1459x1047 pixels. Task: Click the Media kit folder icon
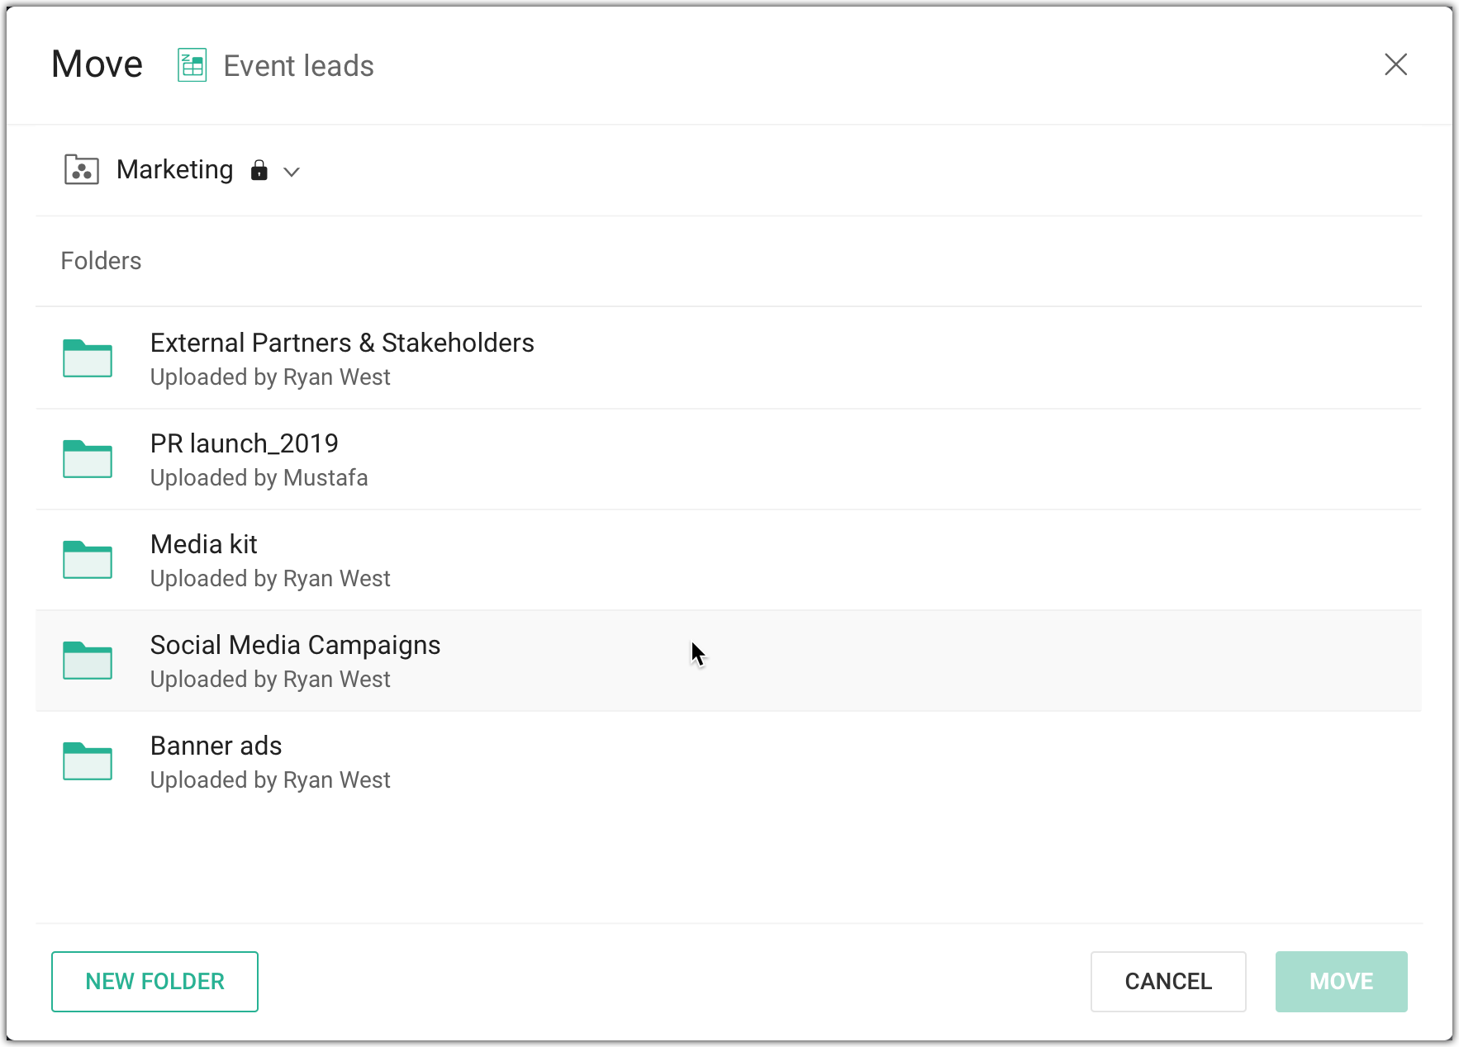point(88,560)
